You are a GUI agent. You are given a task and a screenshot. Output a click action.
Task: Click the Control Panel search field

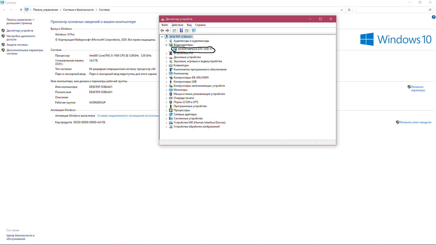click(x=394, y=10)
